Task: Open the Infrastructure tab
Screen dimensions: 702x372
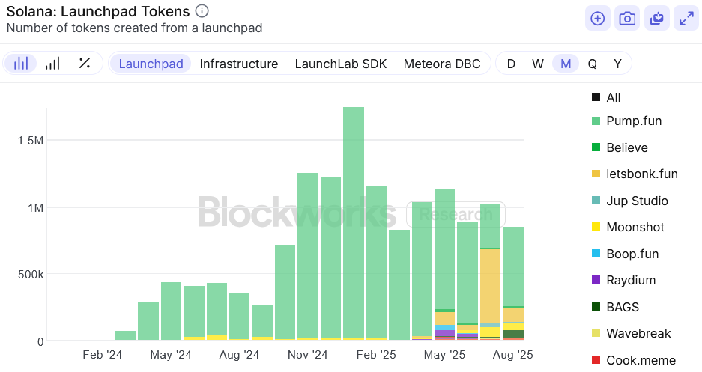Action: (x=239, y=64)
